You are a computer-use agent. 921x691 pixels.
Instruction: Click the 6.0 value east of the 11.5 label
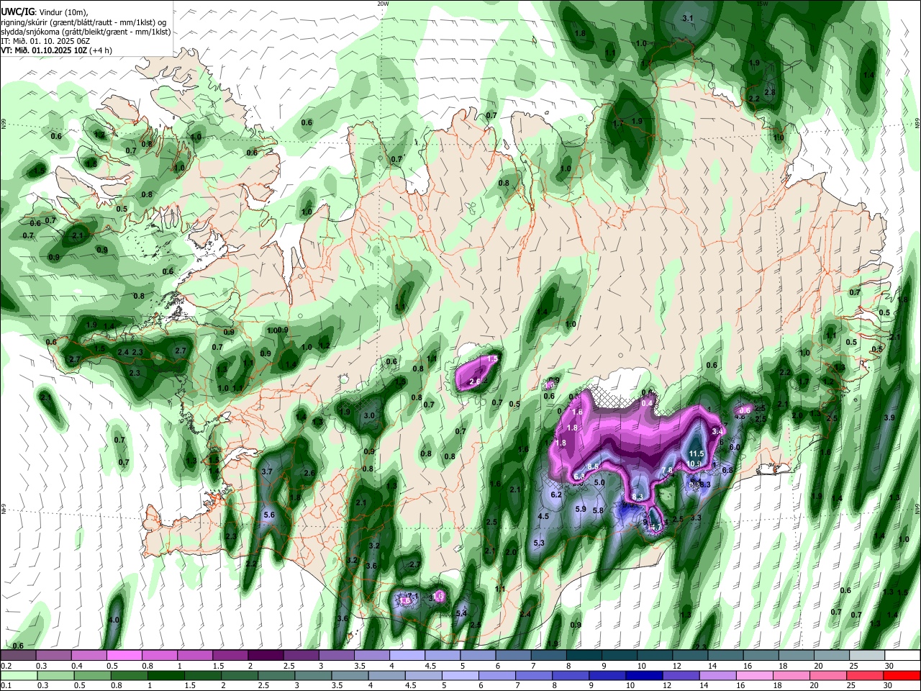735,448
